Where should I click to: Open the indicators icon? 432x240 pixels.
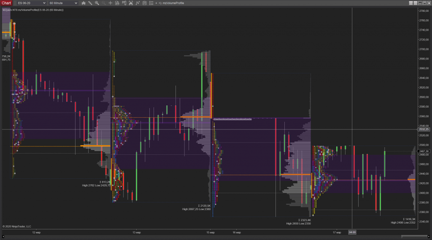(x=138, y=3)
